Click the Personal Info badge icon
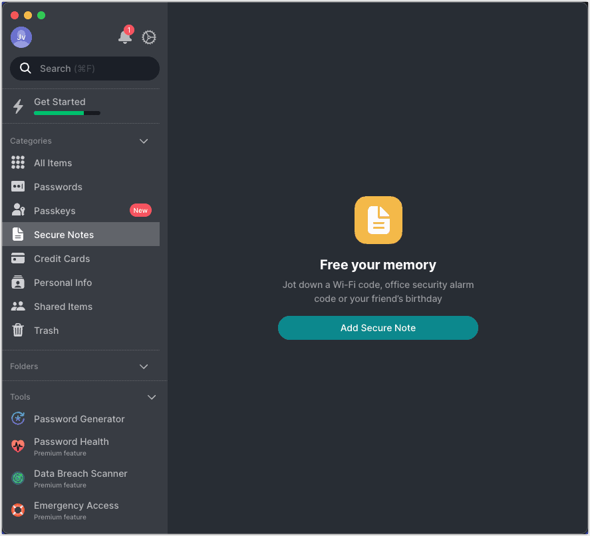The height and width of the screenshot is (536, 590). [x=18, y=282]
